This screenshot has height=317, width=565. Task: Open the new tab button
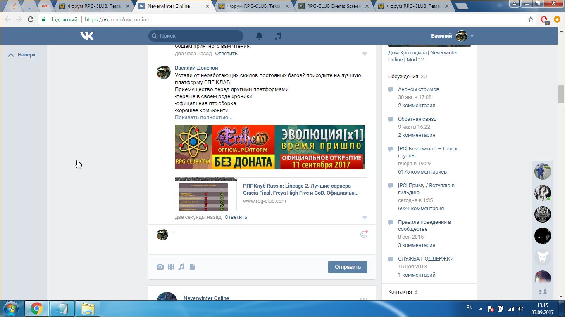[x=462, y=6]
